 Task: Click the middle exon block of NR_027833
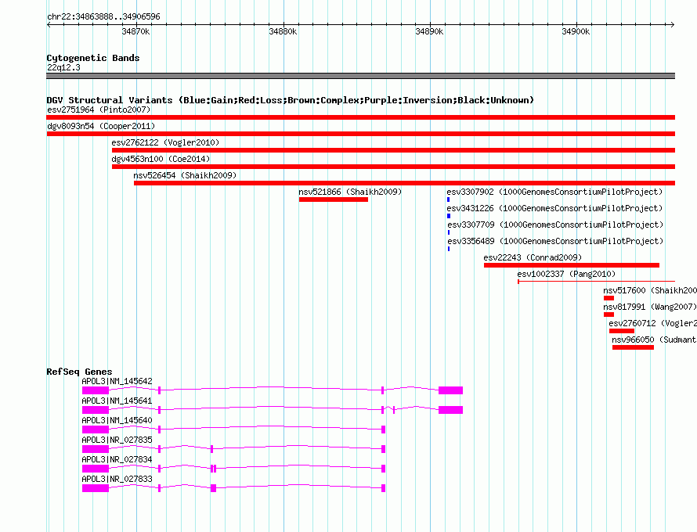[213, 488]
